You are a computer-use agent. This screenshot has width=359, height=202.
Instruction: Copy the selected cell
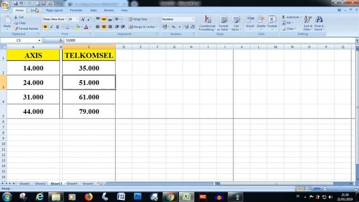coord(20,23)
